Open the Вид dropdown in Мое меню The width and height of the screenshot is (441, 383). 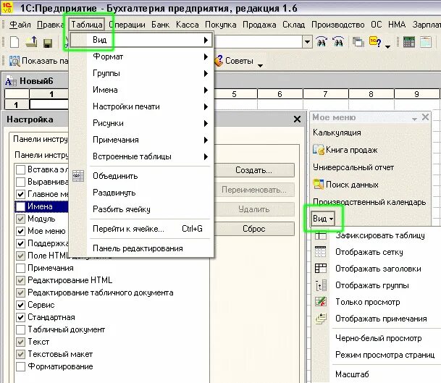(323, 219)
